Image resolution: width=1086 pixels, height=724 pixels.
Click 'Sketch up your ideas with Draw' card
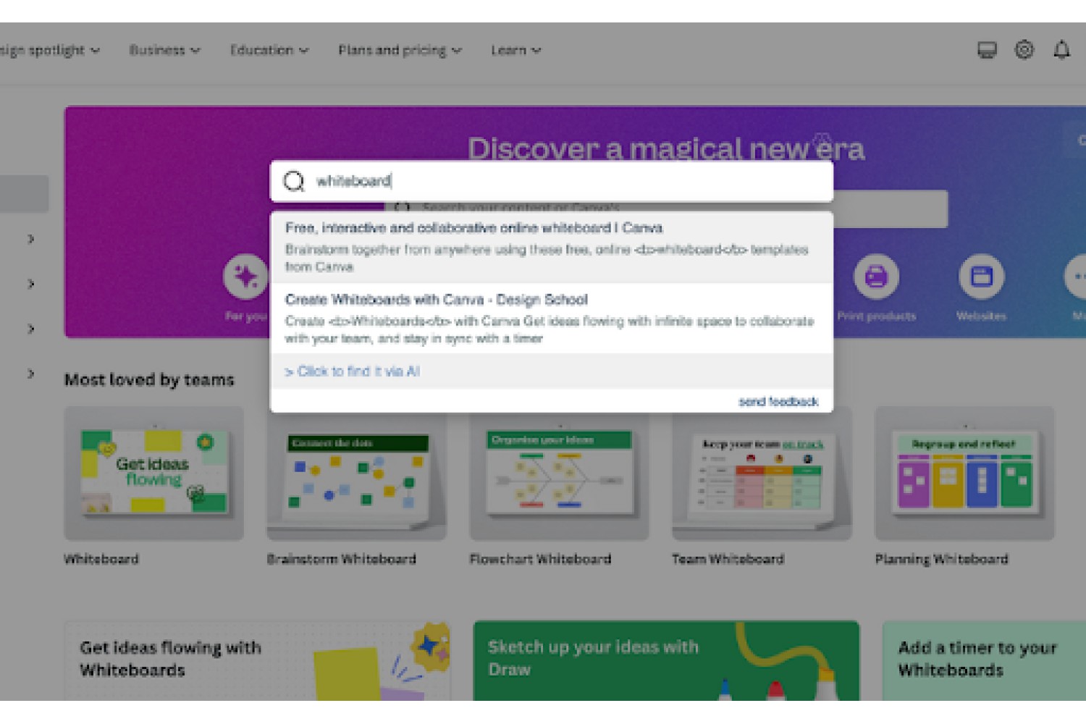(666, 660)
